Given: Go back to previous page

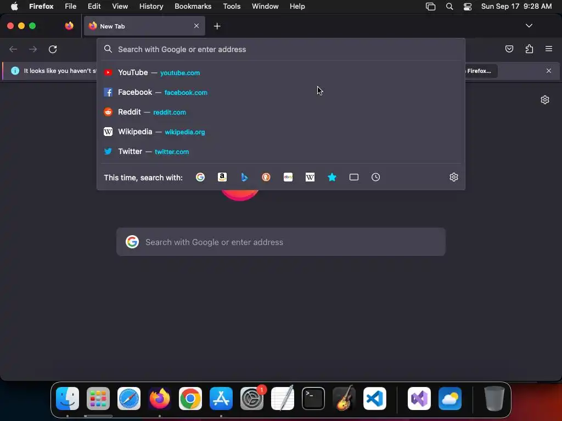Looking at the screenshot, I should point(13,49).
